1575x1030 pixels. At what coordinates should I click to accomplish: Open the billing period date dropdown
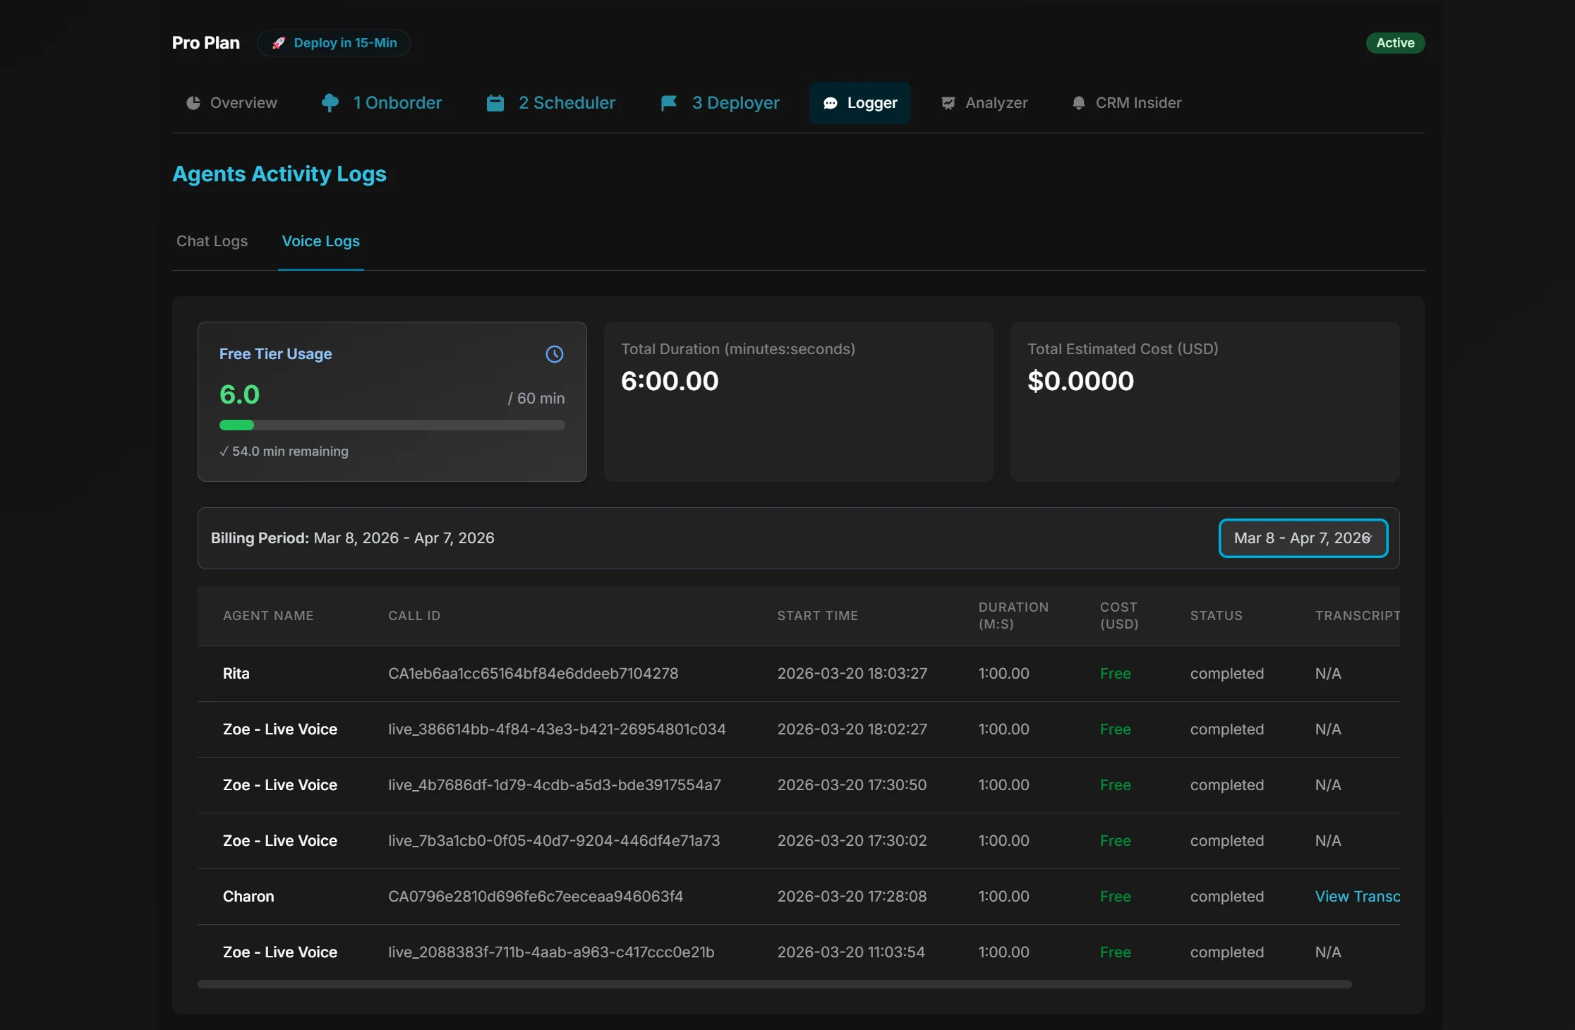click(1303, 538)
